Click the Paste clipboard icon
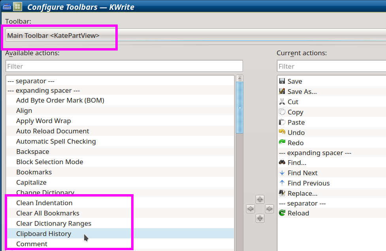The image size is (386, 251). [282, 122]
